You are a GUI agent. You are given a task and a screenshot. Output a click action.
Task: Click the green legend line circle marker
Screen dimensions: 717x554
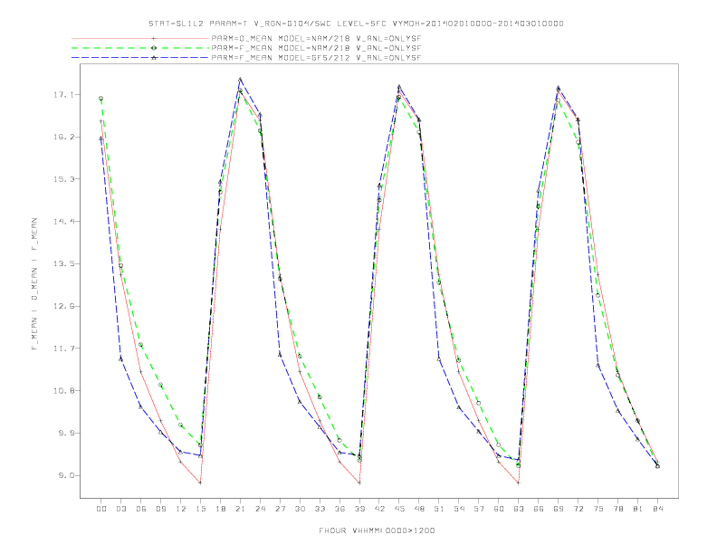click(154, 48)
